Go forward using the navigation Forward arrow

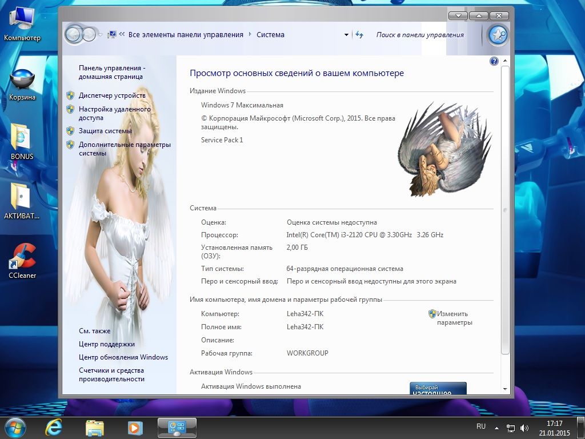pos(89,35)
